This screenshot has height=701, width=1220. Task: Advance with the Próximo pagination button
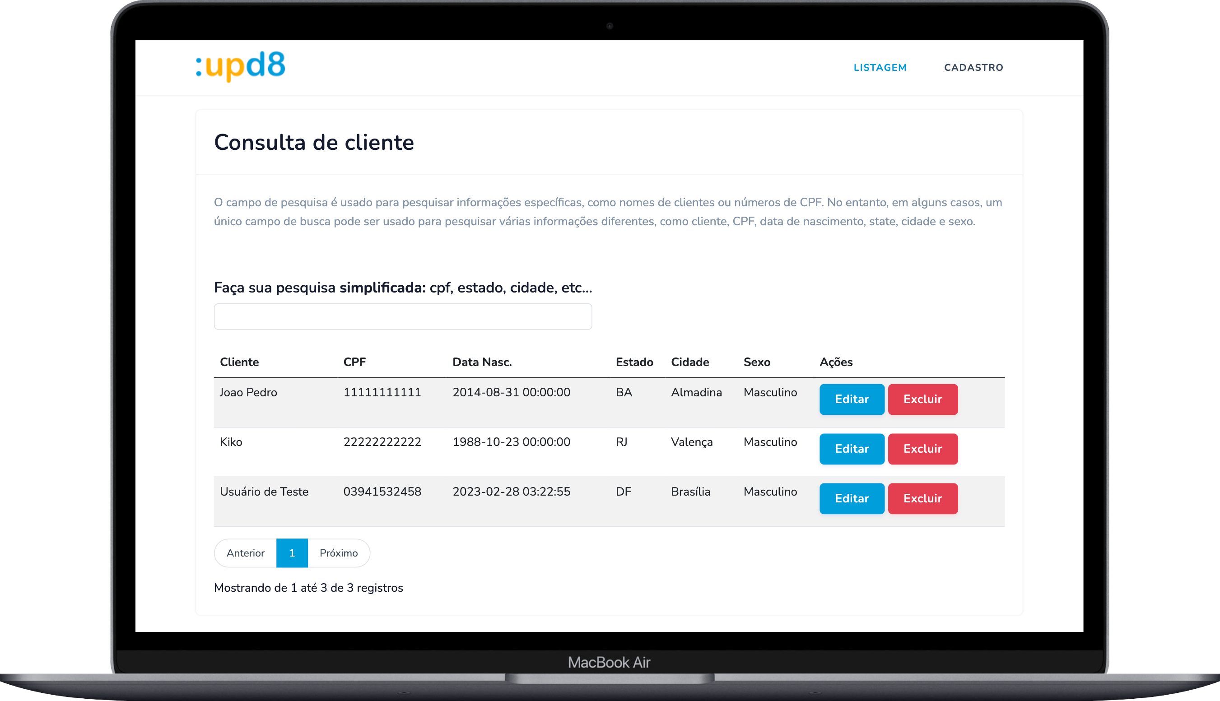coord(339,552)
